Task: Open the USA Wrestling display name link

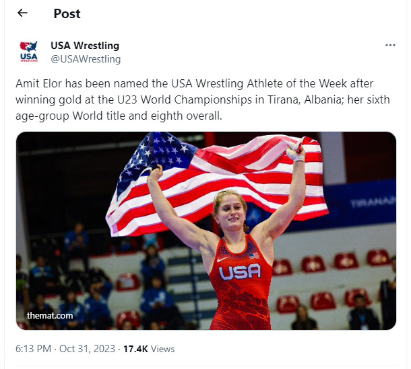Action: pyautogui.click(x=85, y=46)
